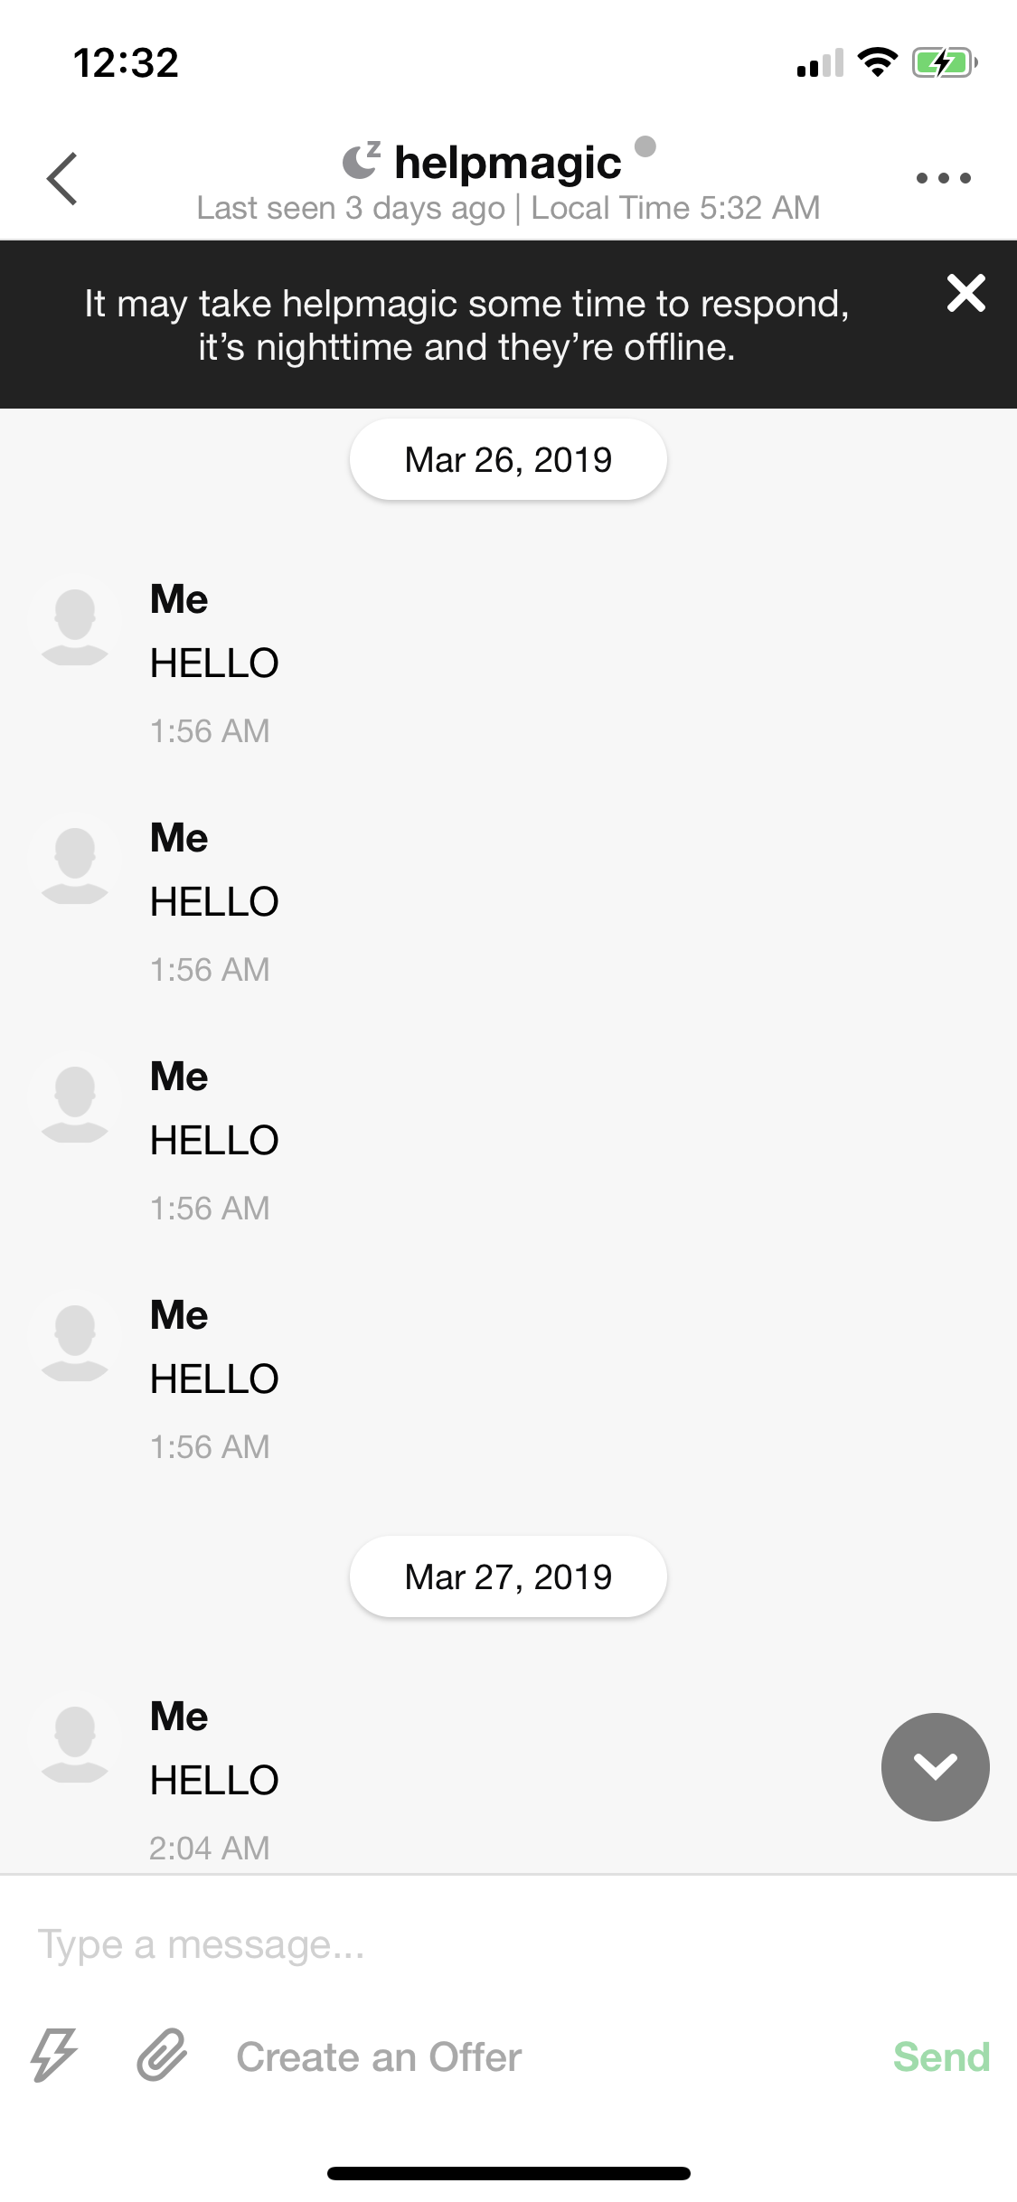Image resolution: width=1017 pixels, height=2202 pixels.
Task: Tap the Last seen 3 days ago subtitle
Action: 351,208
